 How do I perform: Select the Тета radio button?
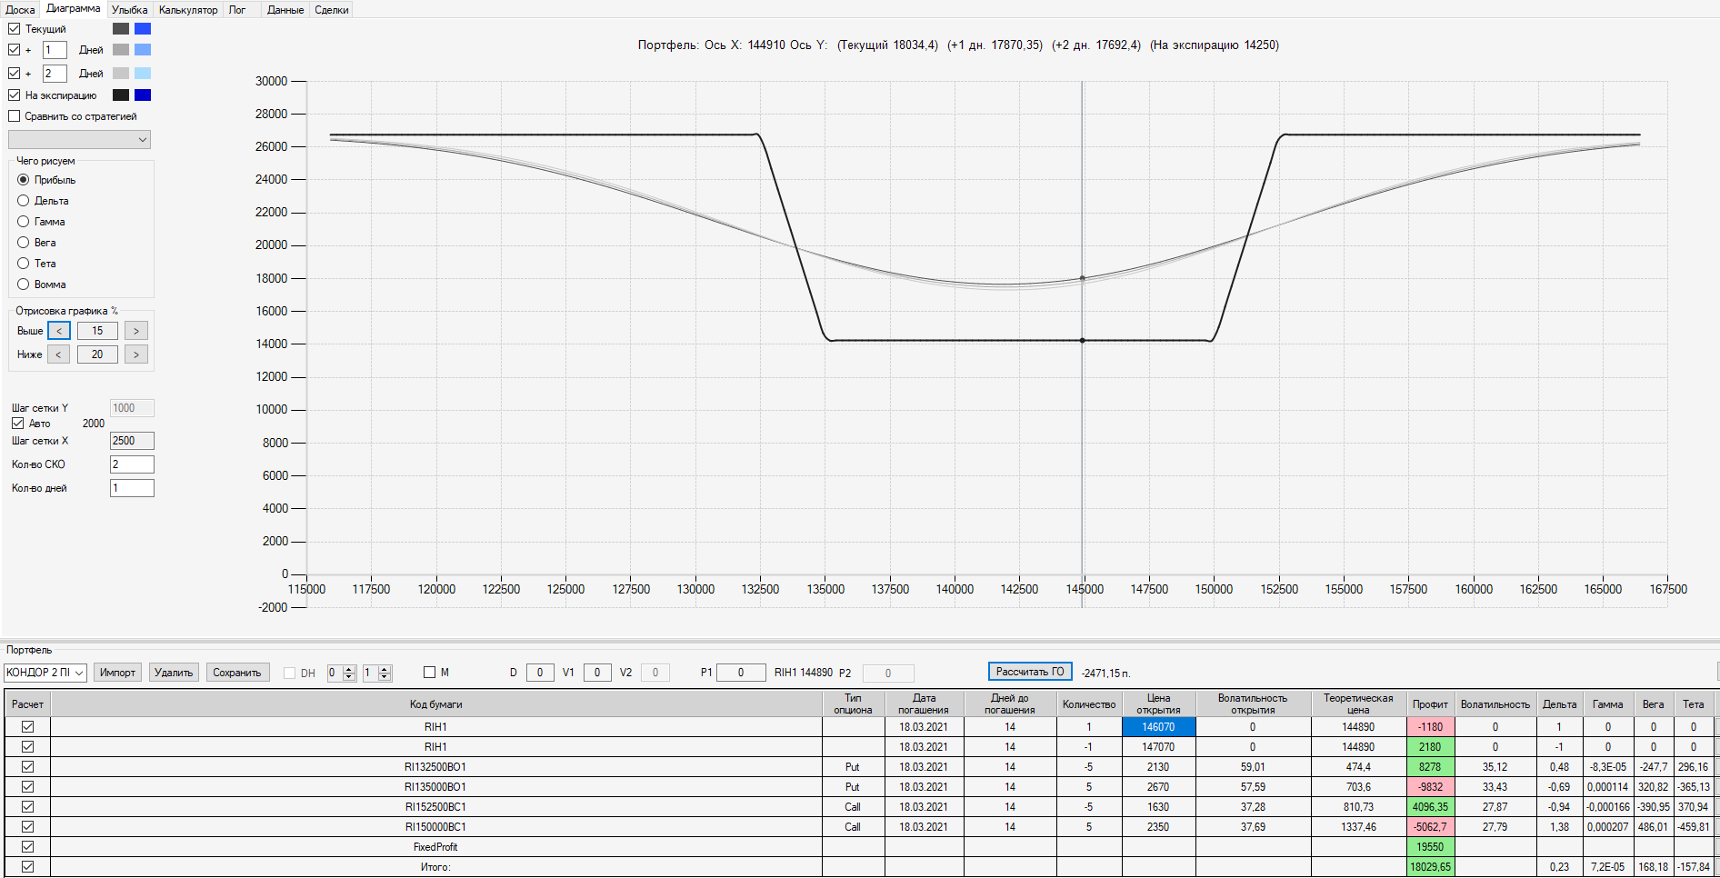point(24,264)
